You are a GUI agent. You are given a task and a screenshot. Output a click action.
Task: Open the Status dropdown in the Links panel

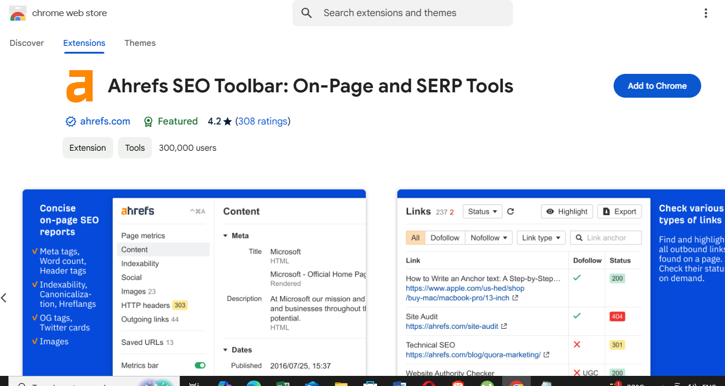click(482, 211)
